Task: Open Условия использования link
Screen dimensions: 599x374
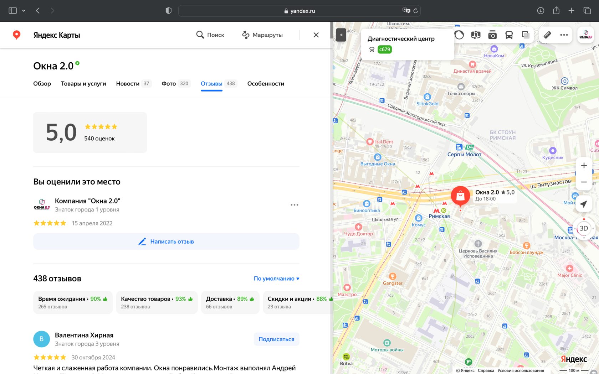Action: click(521, 370)
